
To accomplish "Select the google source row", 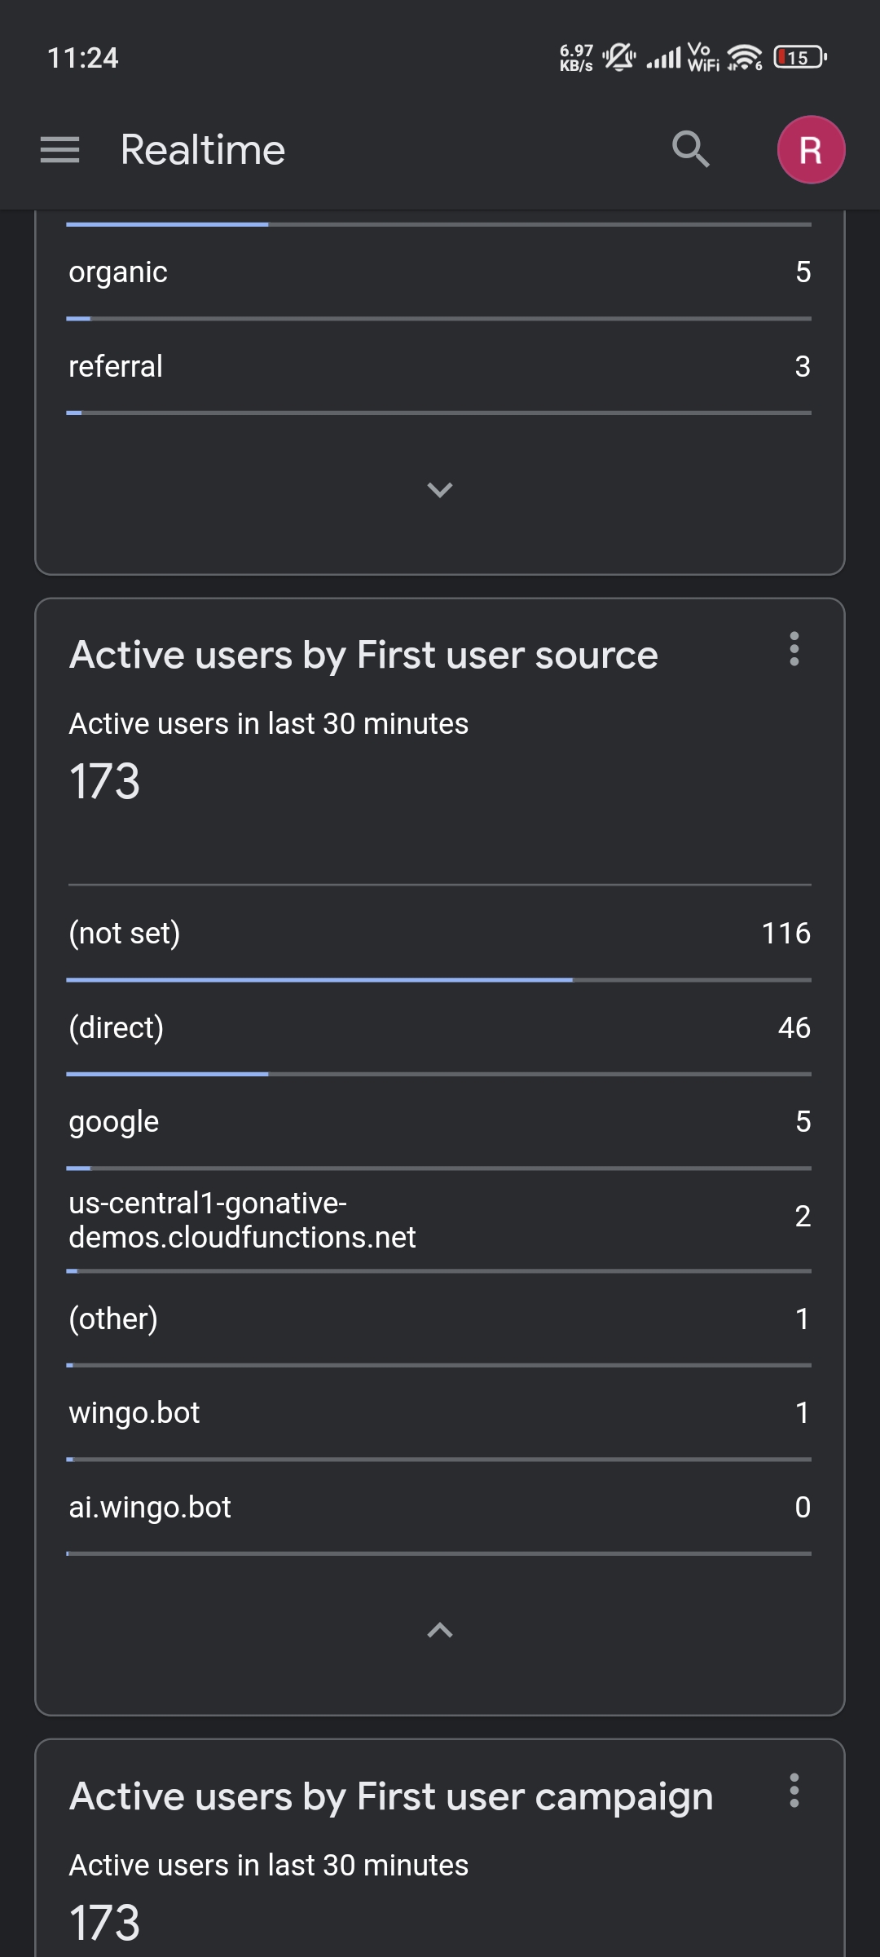I will pyautogui.click(x=440, y=1122).
